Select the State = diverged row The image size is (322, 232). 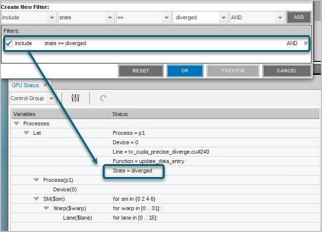(x=132, y=171)
